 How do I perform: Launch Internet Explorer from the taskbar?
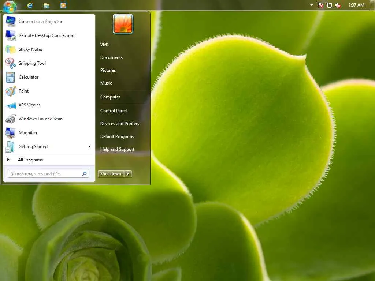tap(30, 5)
